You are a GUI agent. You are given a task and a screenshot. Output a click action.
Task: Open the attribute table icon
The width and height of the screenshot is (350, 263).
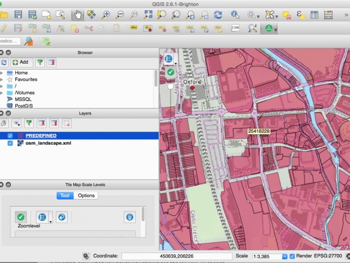[314, 15]
